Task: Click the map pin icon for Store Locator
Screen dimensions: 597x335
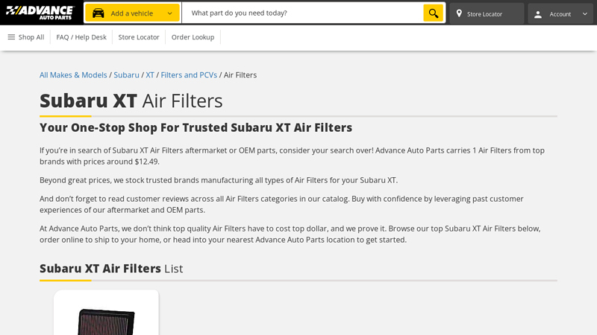Action: (459, 13)
